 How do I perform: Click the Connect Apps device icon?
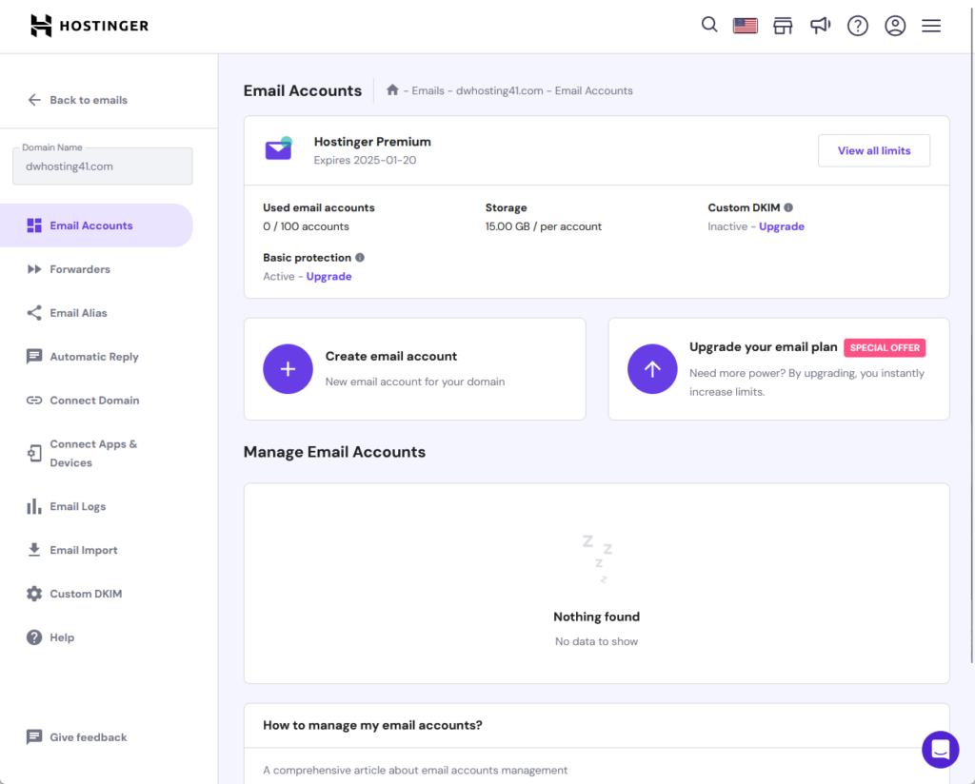(34, 454)
